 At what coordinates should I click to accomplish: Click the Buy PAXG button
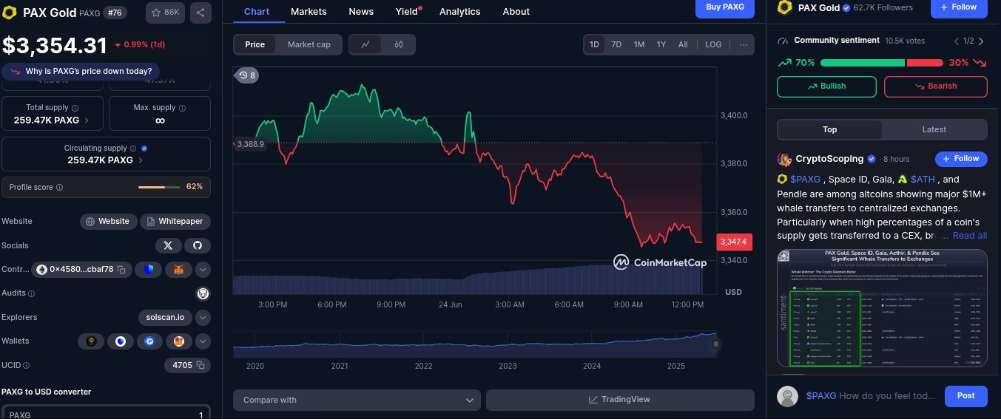pos(725,7)
